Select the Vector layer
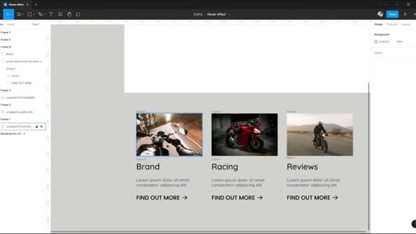416x234 pixels. 16,76
